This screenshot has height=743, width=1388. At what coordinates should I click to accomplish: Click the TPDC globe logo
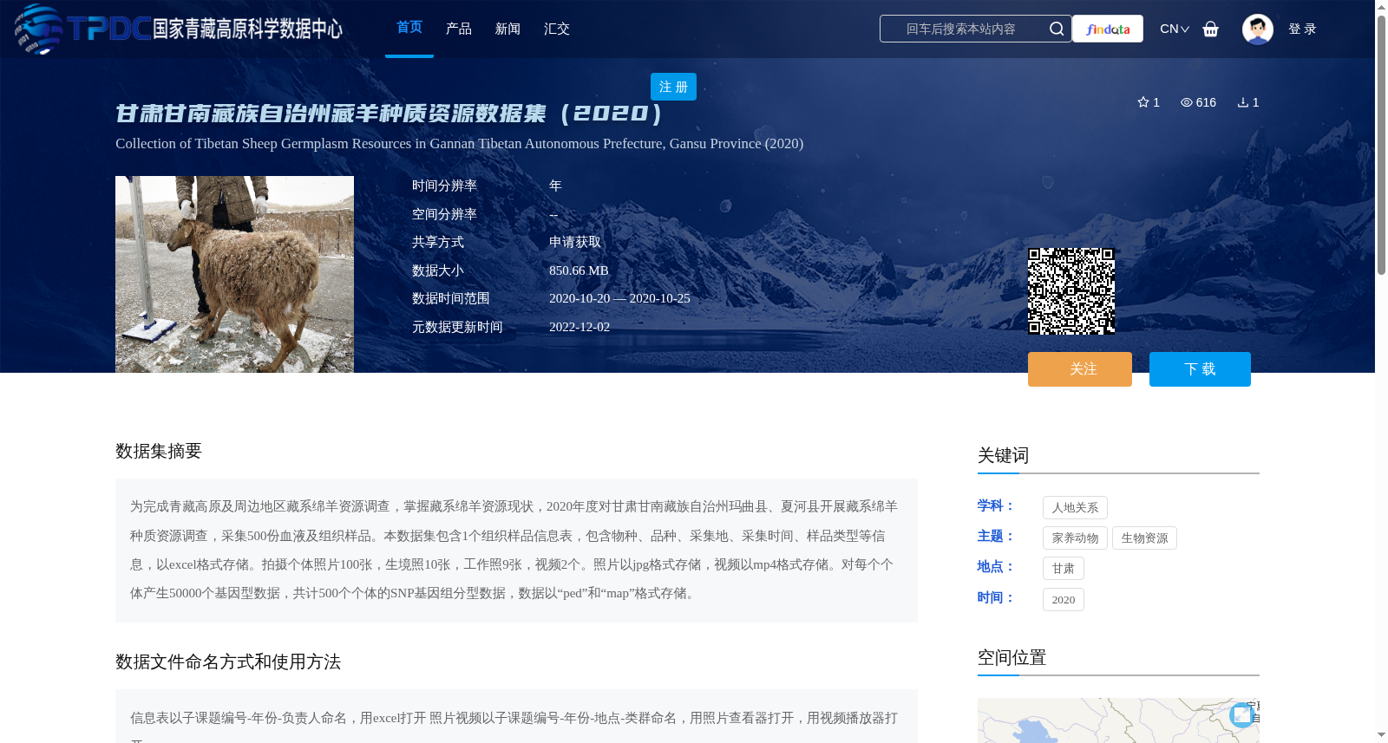click(39, 29)
